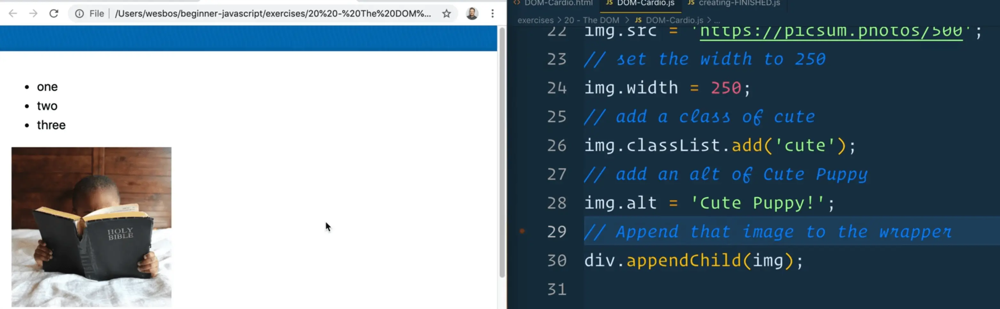Reload the page with refresh icon
This screenshot has width=1000, height=309.
point(54,13)
